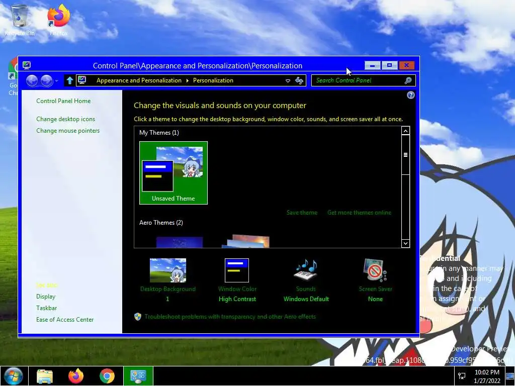The width and height of the screenshot is (515, 386).
Task: Open Ease of Access Center link
Action: pyautogui.click(x=65, y=319)
